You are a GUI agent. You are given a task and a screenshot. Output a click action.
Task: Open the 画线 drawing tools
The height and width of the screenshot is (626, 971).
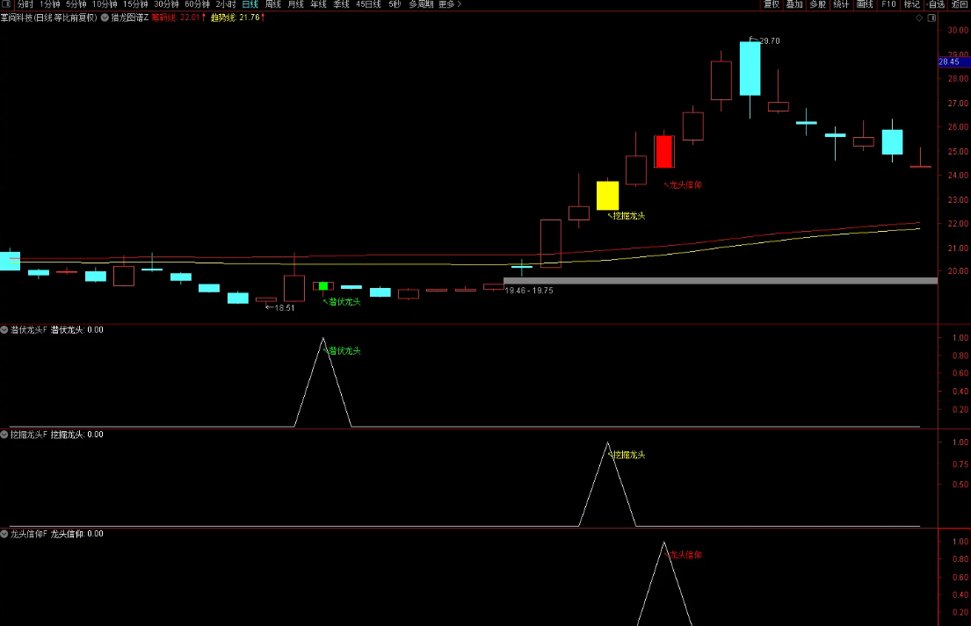[865, 4]
